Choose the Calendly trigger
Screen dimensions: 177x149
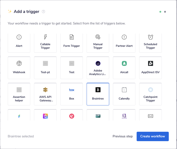click(x=124, y=94)
